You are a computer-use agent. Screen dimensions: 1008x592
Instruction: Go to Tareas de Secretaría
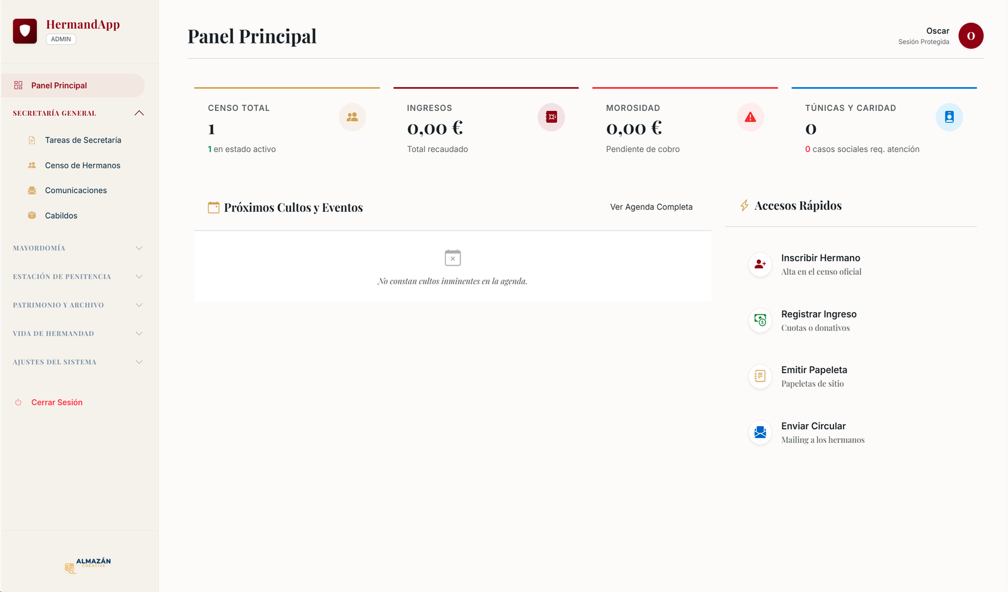click(x=83, y=140)
